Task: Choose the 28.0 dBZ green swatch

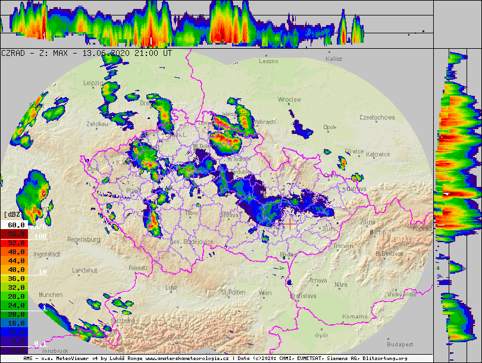Action: (14, 296)
